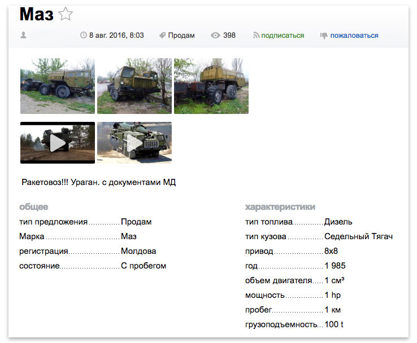Click the общее section heading
The height and width of the screenshot is (343, 417).
click(x=33, y=207)
